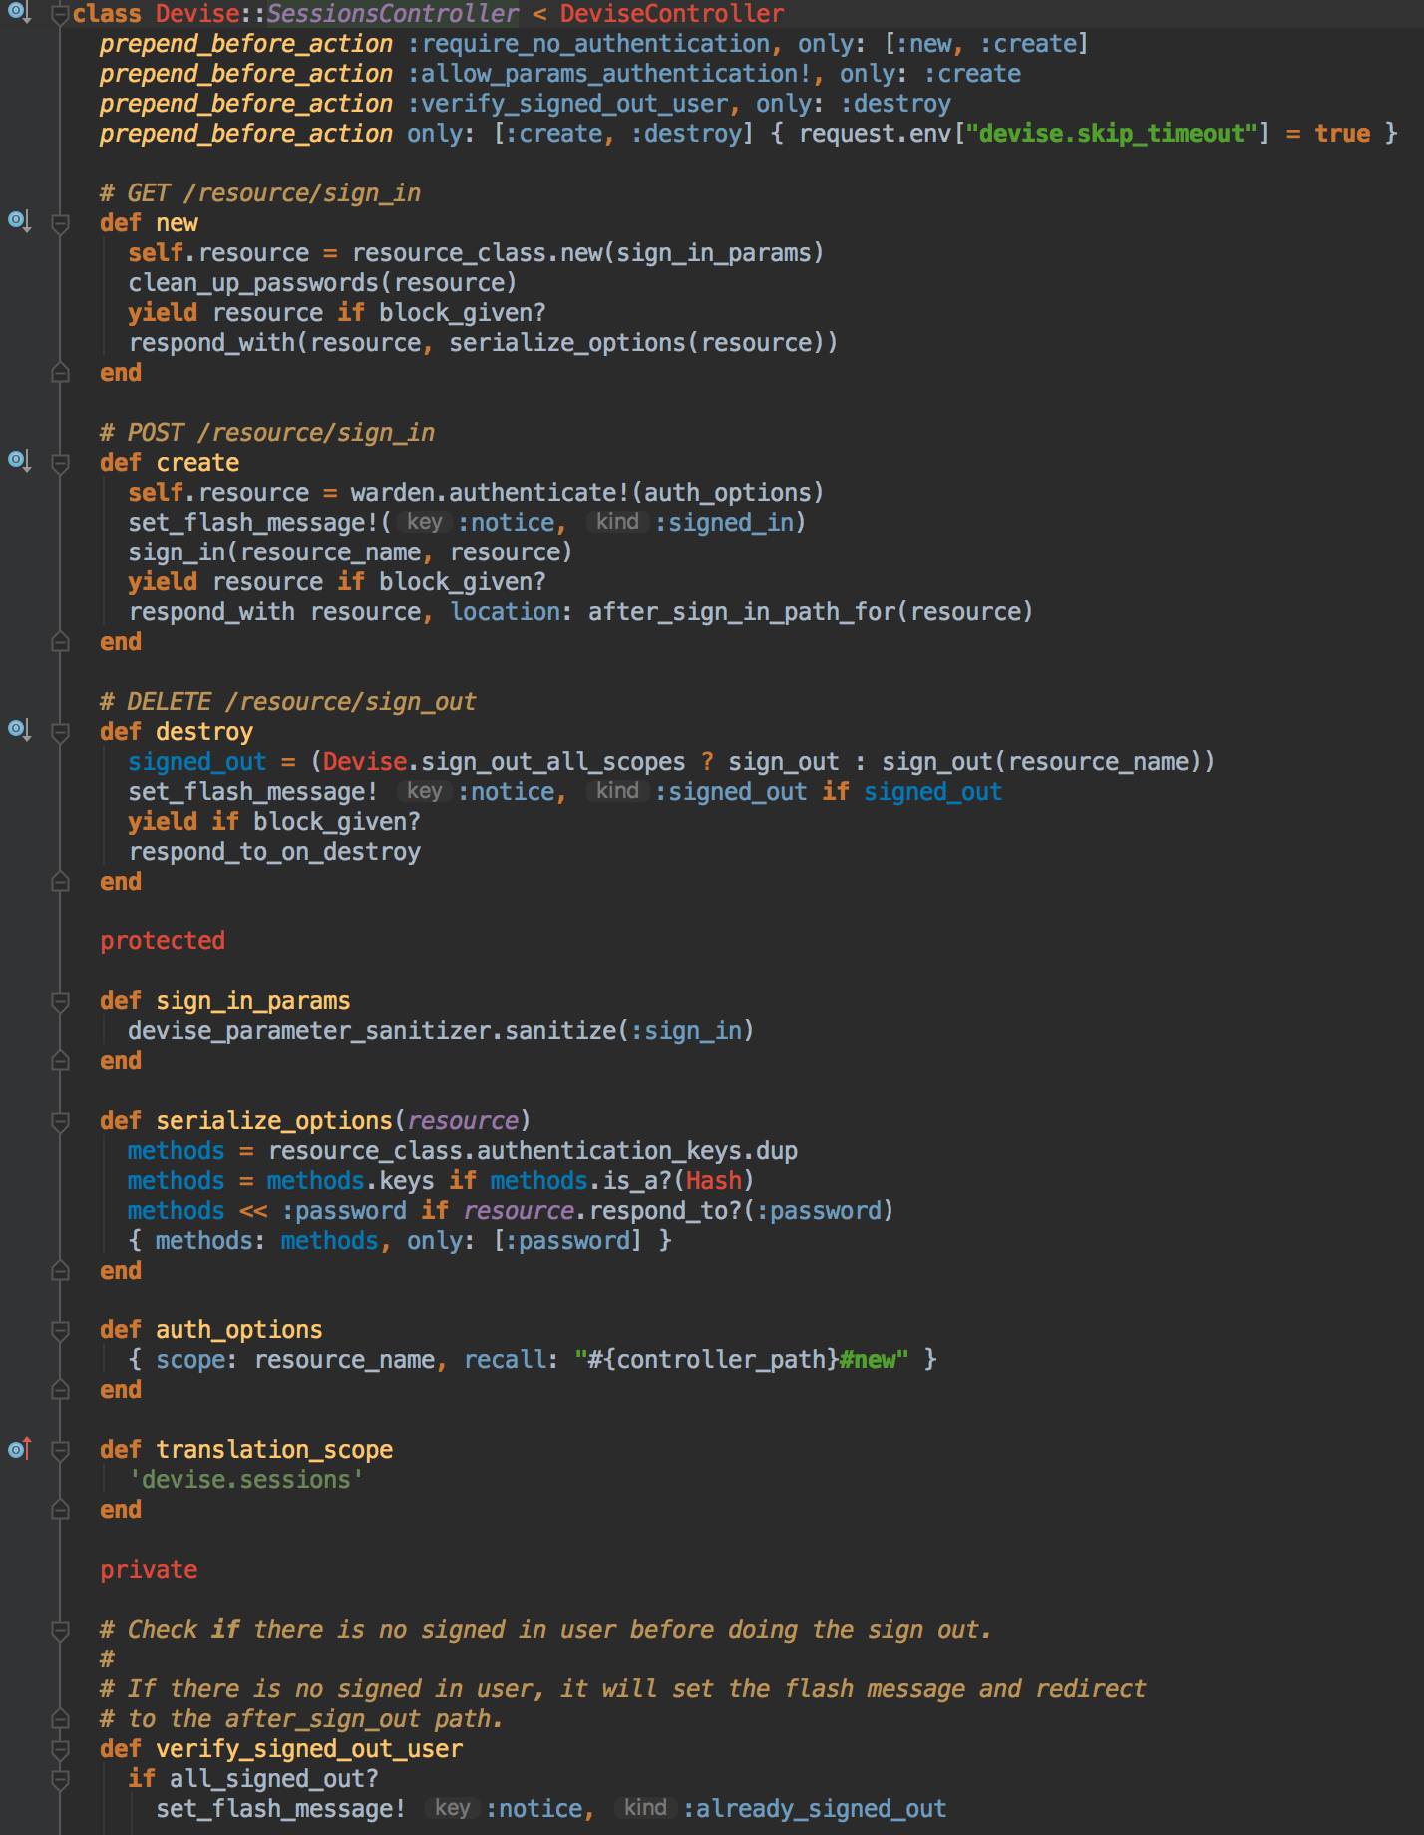Click the Hash constant in is_a? call
The width and height of the screenshot is (1424, 1835).
click(714, 1181)
